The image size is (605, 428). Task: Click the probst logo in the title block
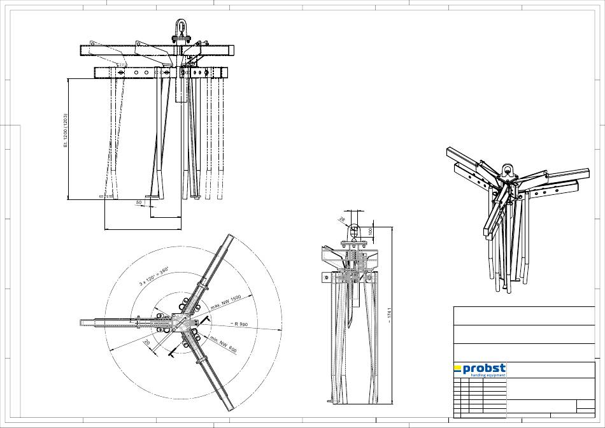[480, 370]
